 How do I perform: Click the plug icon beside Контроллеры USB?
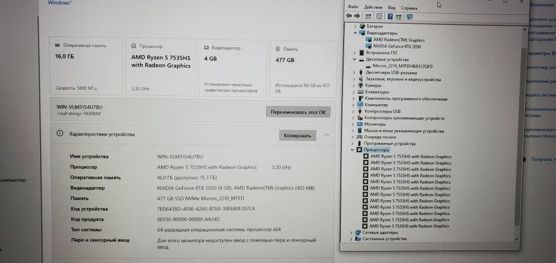click(x=360, y=111)
